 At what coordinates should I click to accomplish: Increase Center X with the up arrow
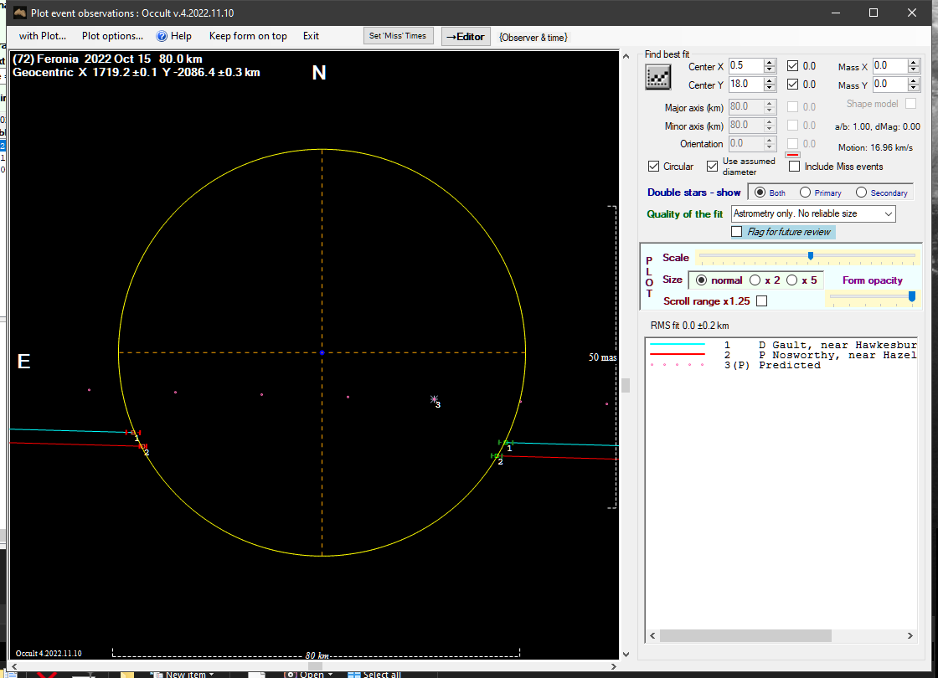tap(770, 62)
